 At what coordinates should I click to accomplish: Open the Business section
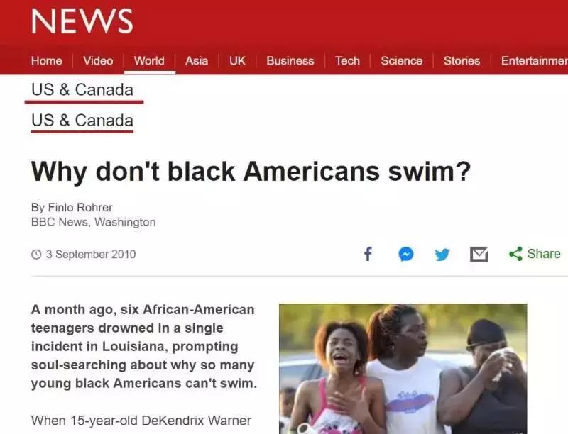pyautogui.click(x=290, y=60)
